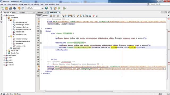Click Find Next Occurrence editor icon

coord(69,16)
